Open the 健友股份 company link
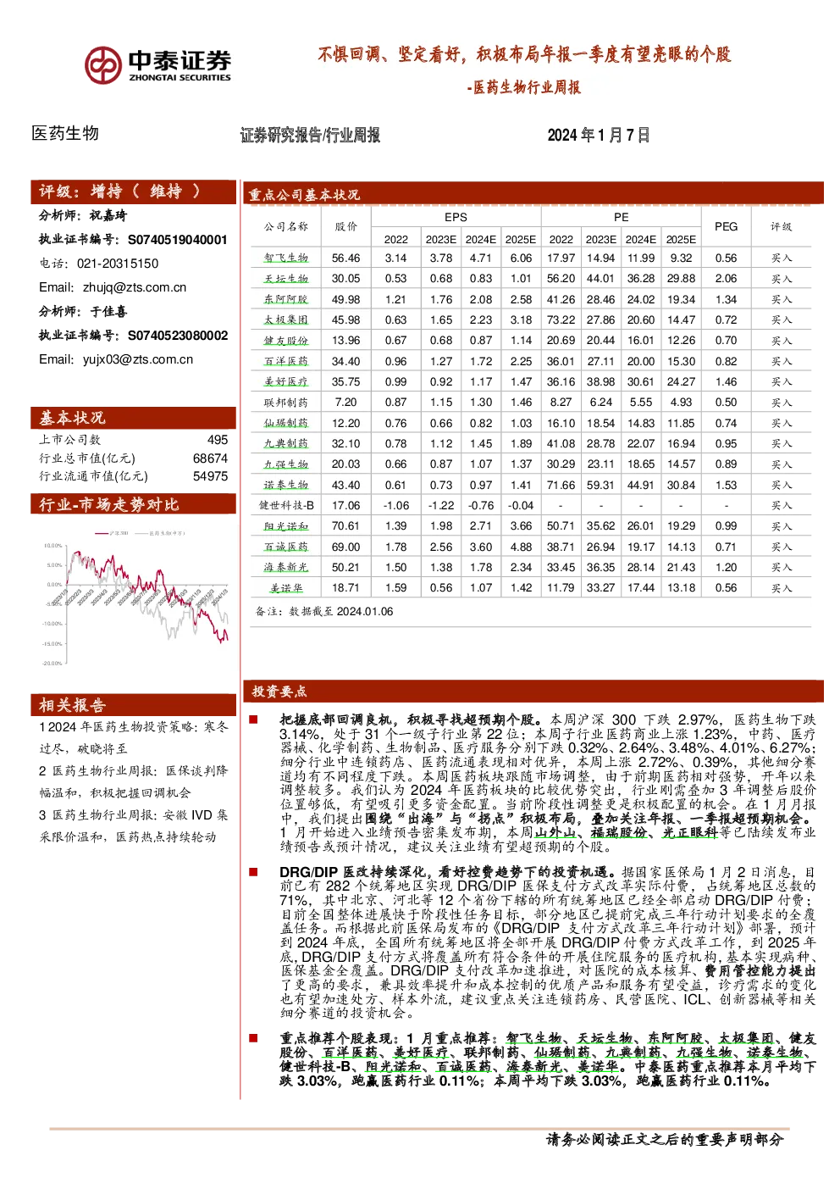The height and width of the screenshot is (1189, 840). point(286,341)
